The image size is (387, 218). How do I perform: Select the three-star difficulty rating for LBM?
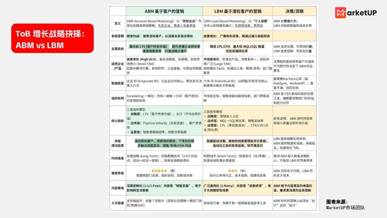[x=232, y=171]
